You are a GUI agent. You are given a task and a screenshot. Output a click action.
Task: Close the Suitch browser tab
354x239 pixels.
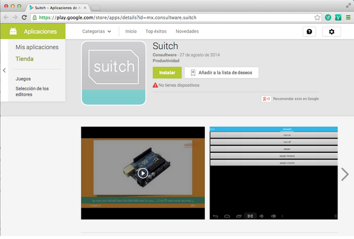[85, 8]
